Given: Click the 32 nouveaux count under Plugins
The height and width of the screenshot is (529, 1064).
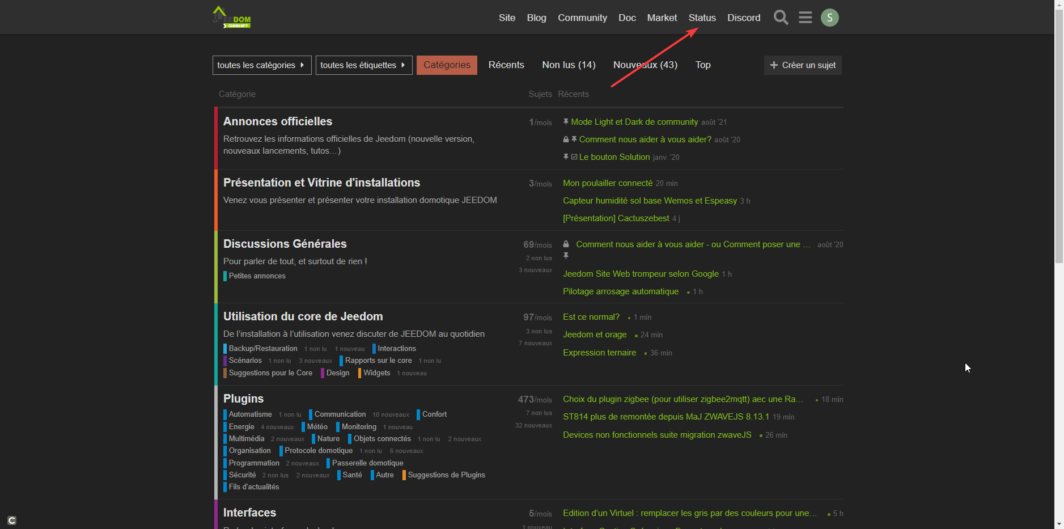Looking at the screenshot, I should [x=533, y=425].
